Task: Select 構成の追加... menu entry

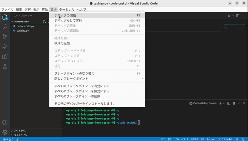Action: point(97,43)
